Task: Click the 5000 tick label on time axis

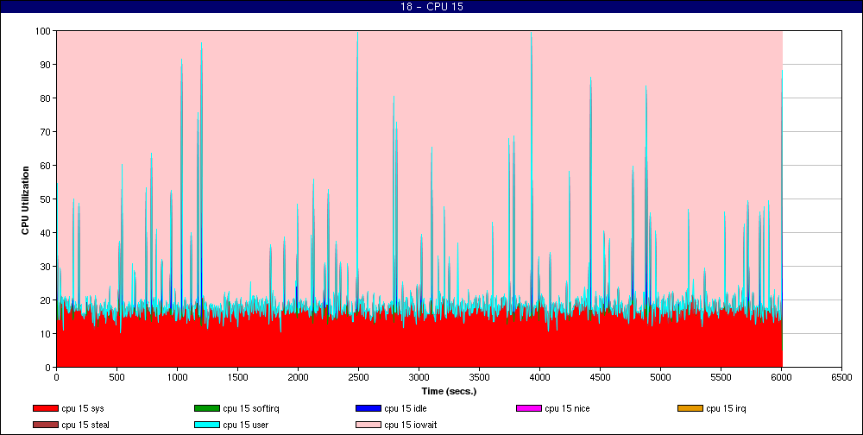Action: [x=660, y=378]
